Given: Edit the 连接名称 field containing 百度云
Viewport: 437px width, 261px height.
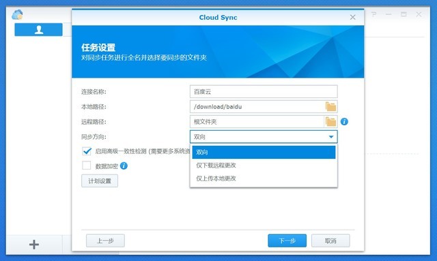Looking at the screenshot, I should point(264,91).
